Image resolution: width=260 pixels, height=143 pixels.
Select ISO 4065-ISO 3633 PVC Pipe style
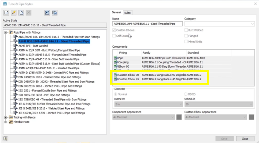pyautogui.click(x=44, y=95)
